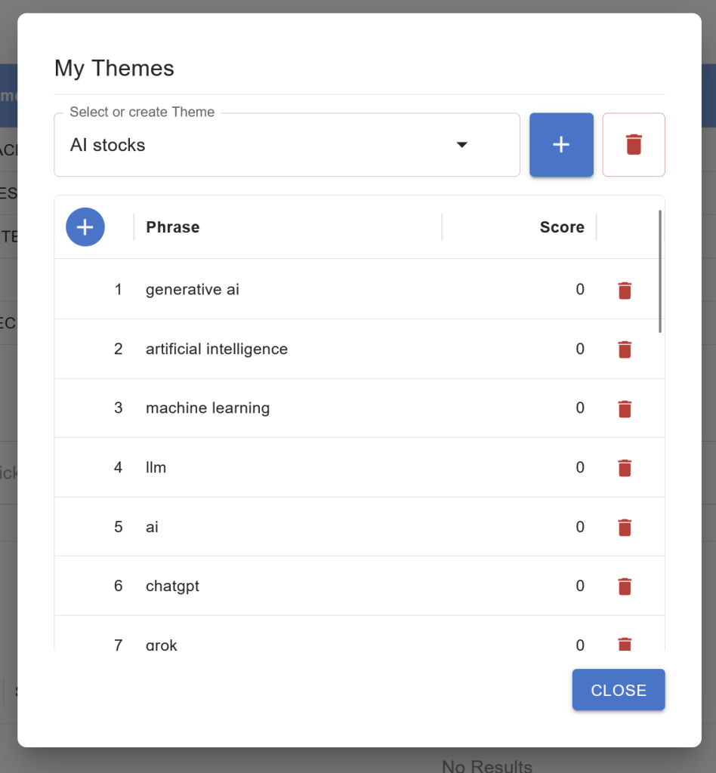
Task: Click the 'Select or create Theme' field
Action: (257, 145)
